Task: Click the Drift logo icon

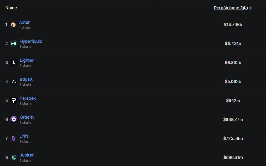Action: 14,138
